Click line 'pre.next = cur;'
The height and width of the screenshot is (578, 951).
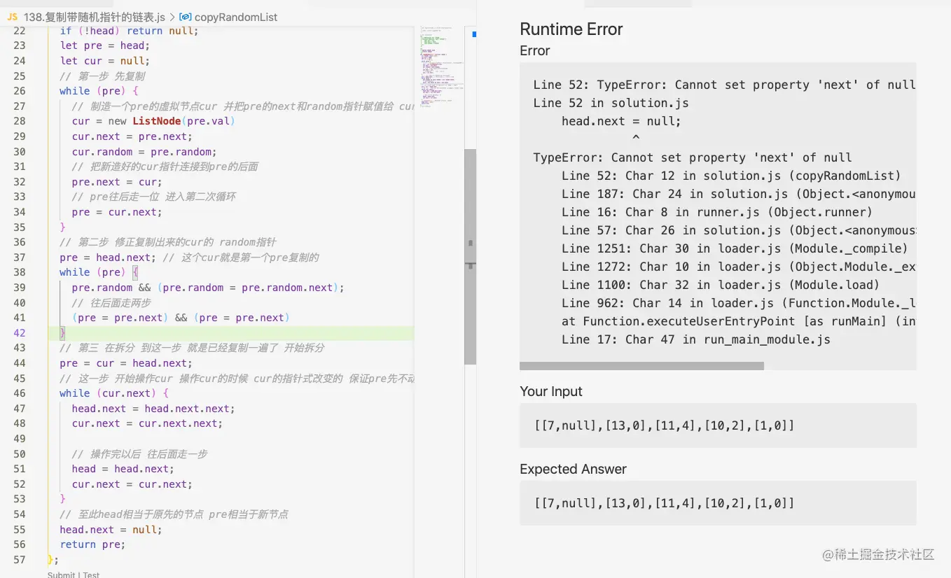117,182
